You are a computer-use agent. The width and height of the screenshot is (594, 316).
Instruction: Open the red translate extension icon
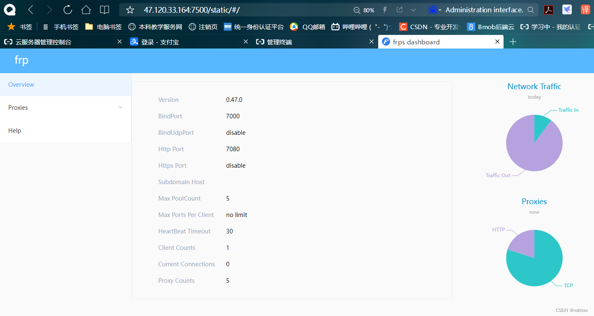[585, 10]
